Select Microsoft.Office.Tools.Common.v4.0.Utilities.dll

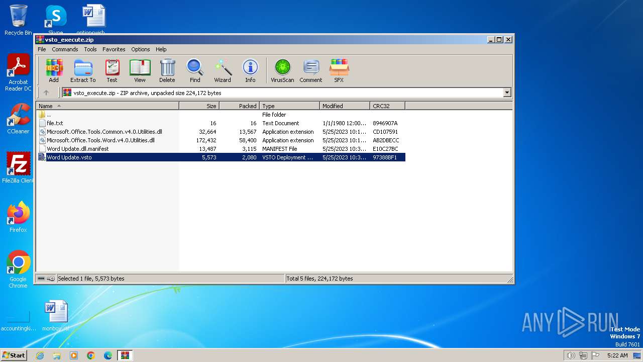tap(221, 132)
